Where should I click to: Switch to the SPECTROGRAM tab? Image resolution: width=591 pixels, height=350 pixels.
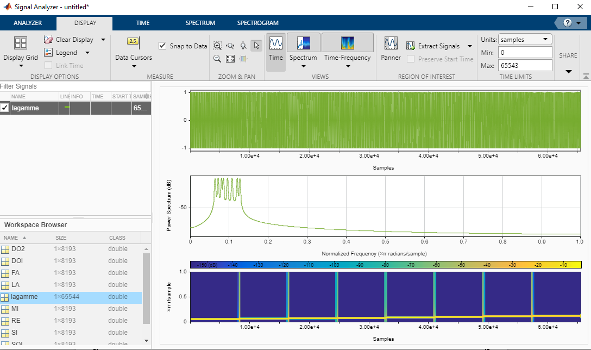point(257,23)
